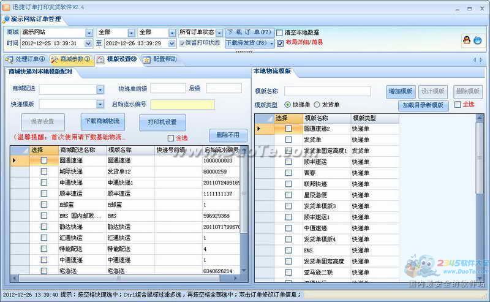
Task: Click the blue globe website icon
Action: coord(478,40)
